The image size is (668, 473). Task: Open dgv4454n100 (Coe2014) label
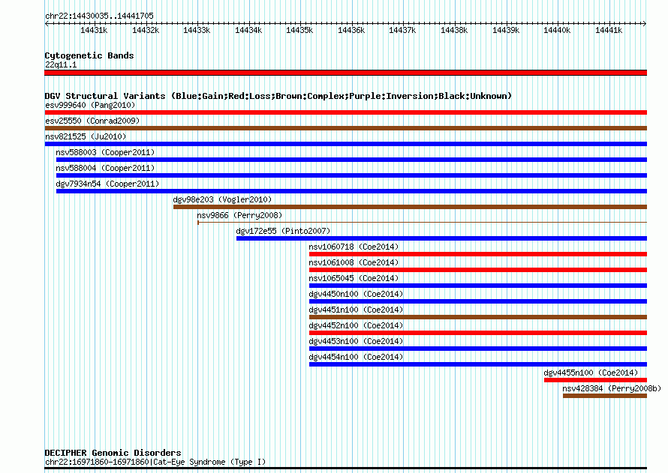(356, 357)
